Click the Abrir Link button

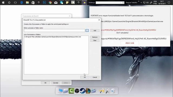(x=130, y=43)
